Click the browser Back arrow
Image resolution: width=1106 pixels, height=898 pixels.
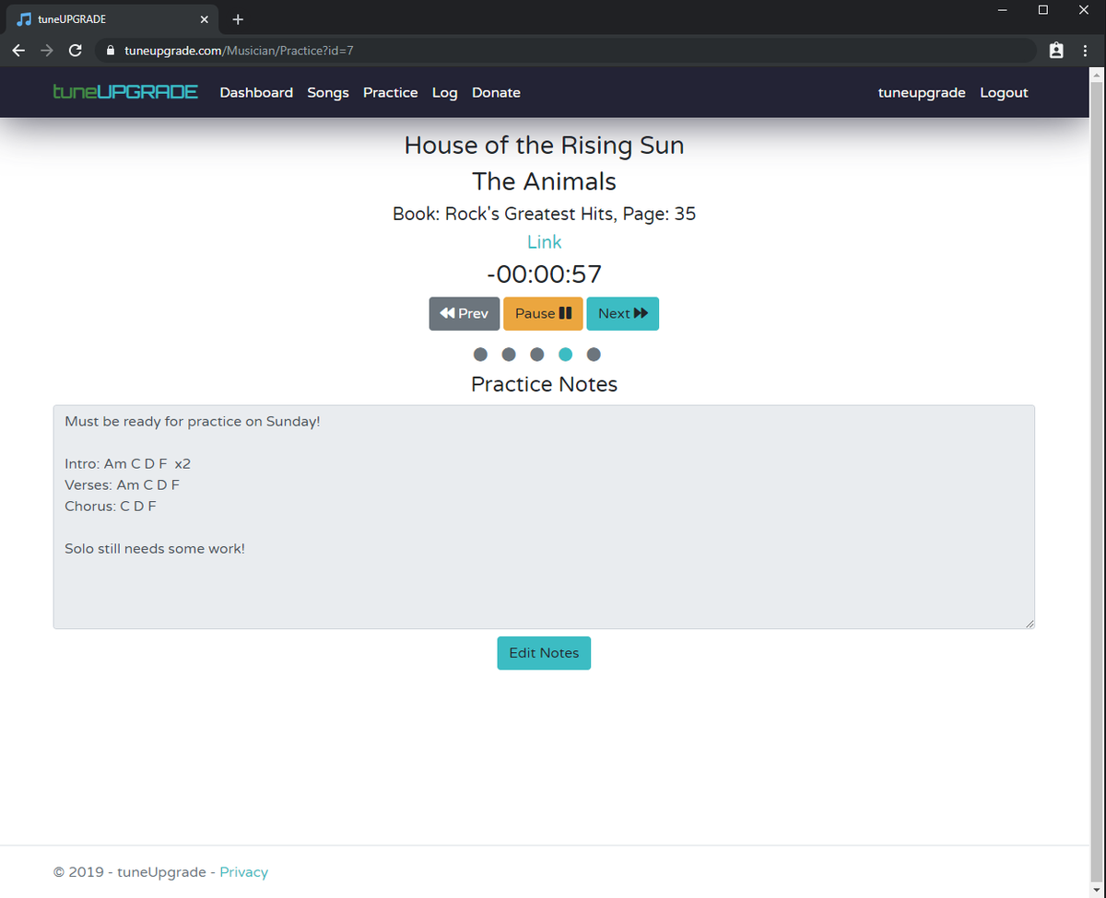click(x=18, y=51)
